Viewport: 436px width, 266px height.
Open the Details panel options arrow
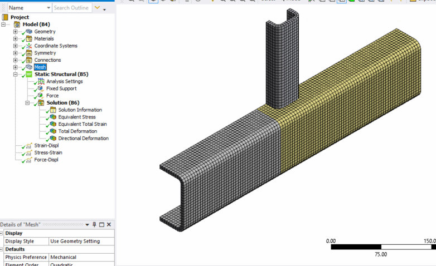87,225
